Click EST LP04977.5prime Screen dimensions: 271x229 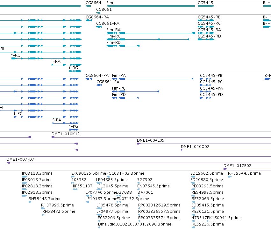pyautogui.click(x=112, y=212)
